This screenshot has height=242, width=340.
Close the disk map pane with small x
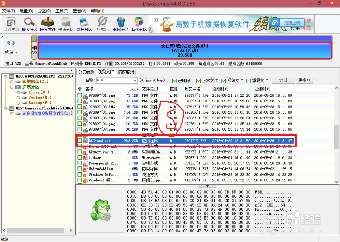tap(2, 37)
